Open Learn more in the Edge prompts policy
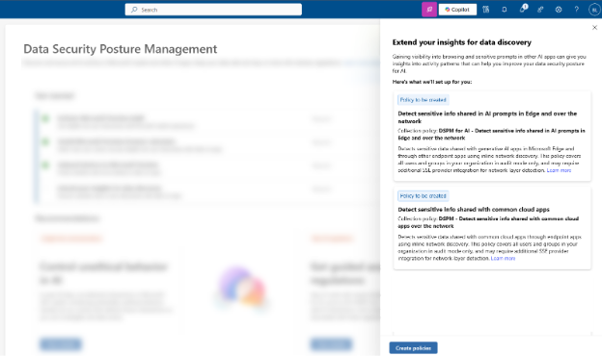Image resolution: width=602 pixels, height=356 pixels. pos(559,170)
